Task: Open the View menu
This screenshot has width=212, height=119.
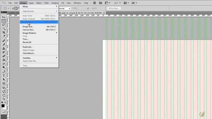Action: point(69,3)
